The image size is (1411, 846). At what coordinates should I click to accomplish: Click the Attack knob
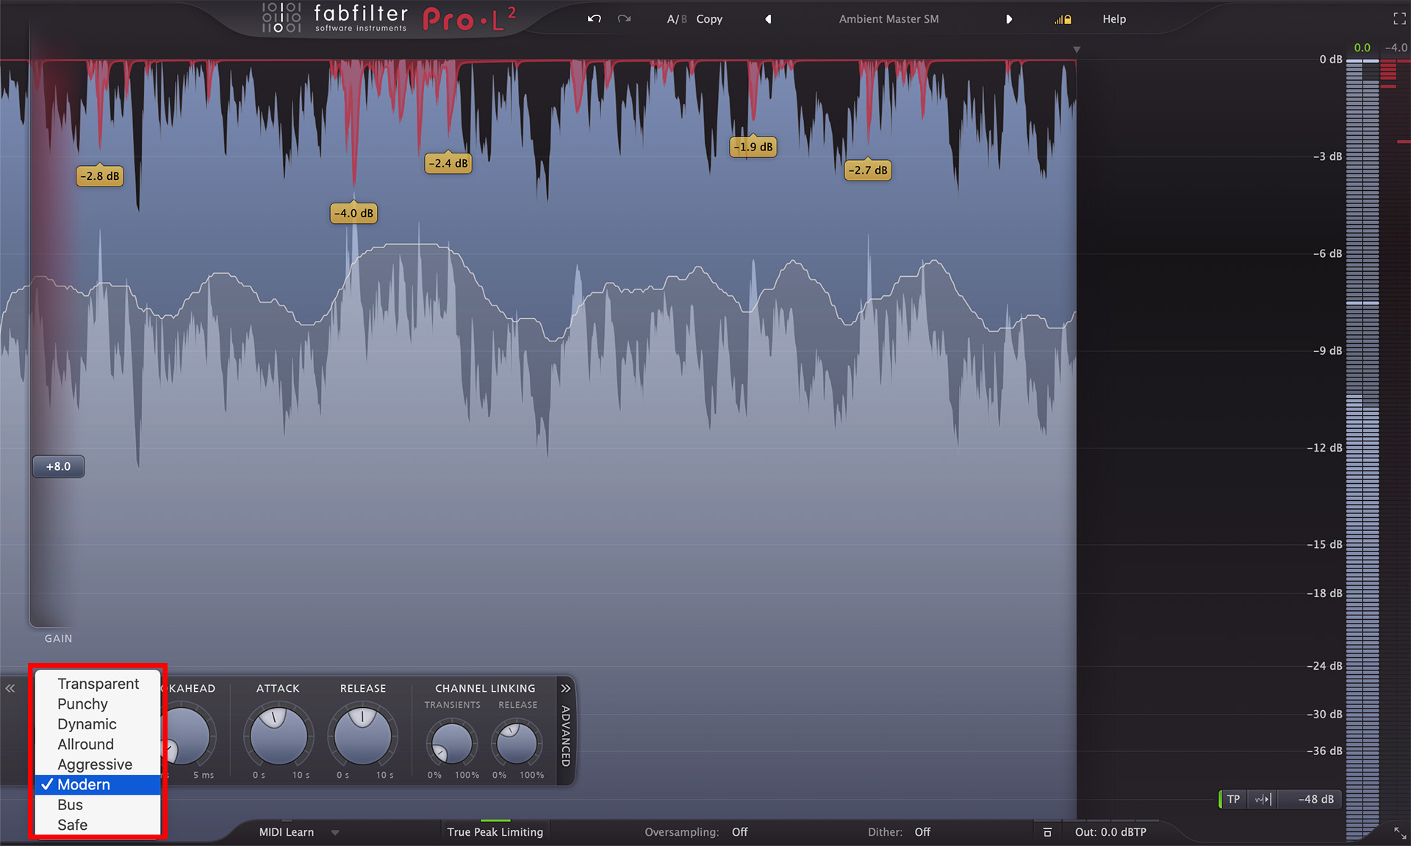tap(279, 735)
